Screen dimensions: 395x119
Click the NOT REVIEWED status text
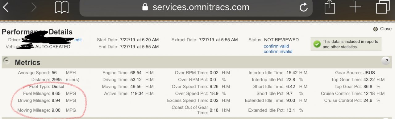pos(281,40)
